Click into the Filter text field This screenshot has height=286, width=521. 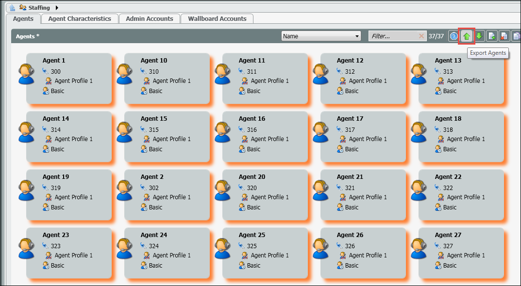coord(392,36)
